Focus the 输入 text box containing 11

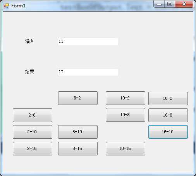(88, 42)
